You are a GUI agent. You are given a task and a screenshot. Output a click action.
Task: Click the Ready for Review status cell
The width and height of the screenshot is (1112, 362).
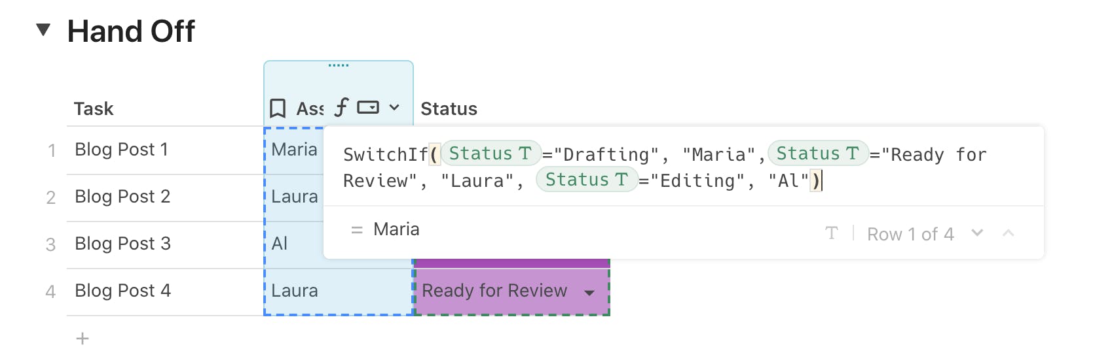pyautogui.click(x=511, y=291)
